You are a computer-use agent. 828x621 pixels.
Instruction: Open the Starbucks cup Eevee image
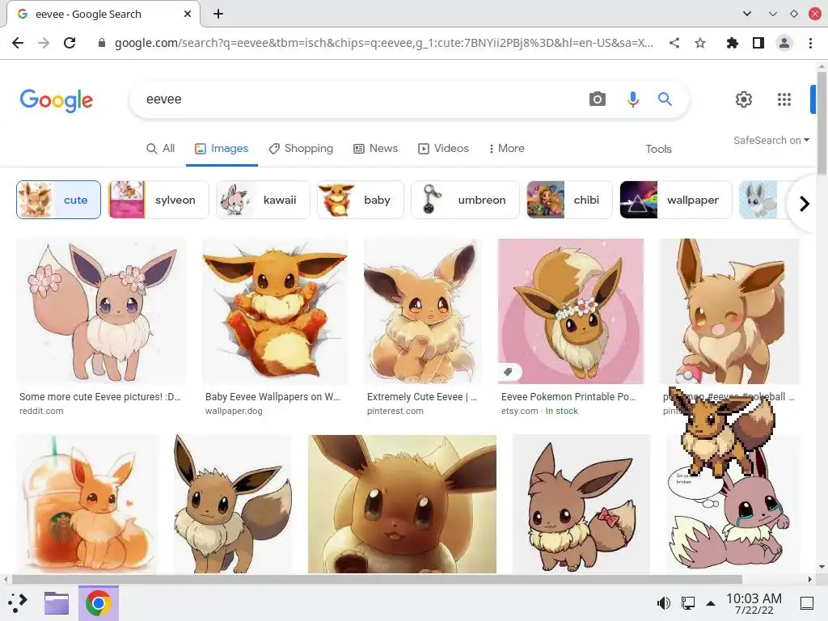coord(87,504)
